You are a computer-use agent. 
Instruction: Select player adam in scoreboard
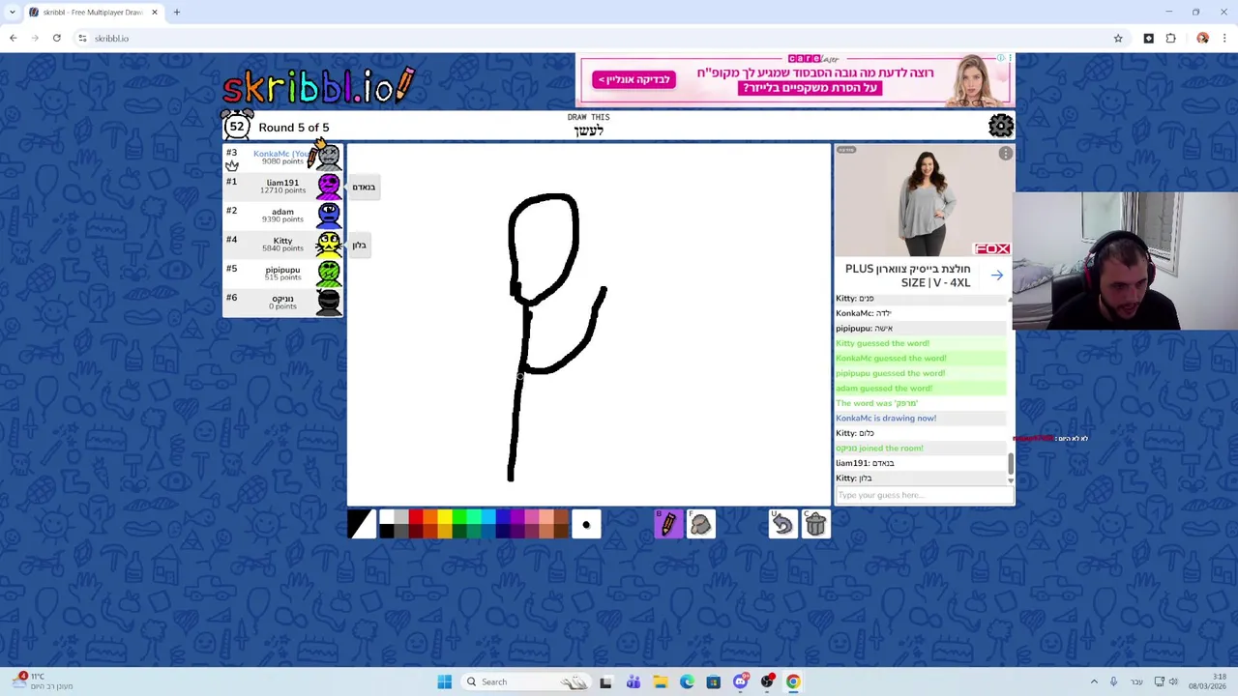(282, 215)
